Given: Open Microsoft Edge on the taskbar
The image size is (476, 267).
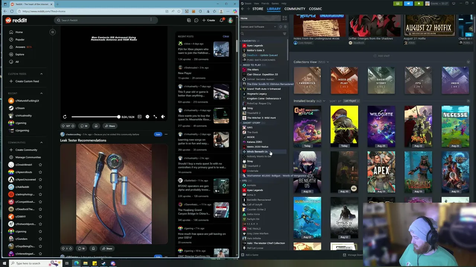Looking at the screenshot, I should 76,263.
